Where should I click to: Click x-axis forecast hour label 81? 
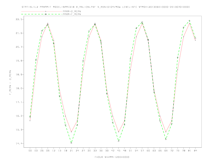[x=190, y=151]
